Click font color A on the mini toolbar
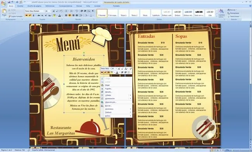The width and height of the screenshot is (252, 152). tap(117, 73)
